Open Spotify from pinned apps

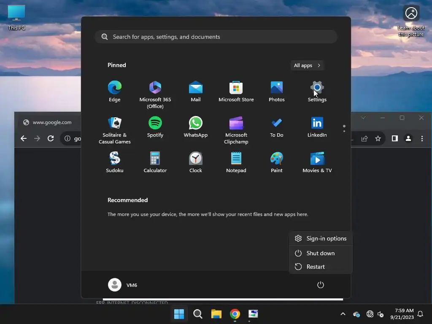point(155,127)
